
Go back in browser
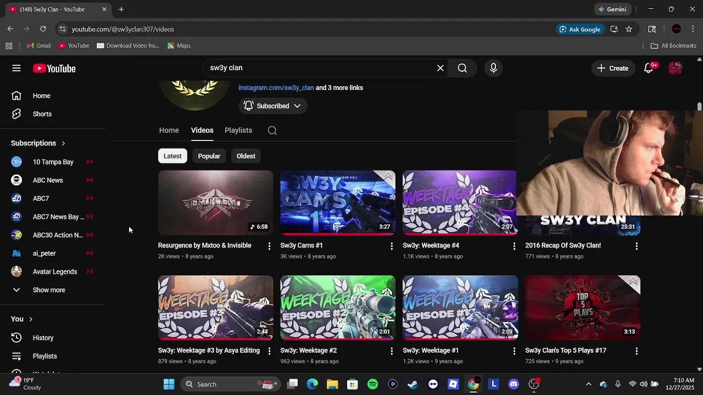click(10, 29)
